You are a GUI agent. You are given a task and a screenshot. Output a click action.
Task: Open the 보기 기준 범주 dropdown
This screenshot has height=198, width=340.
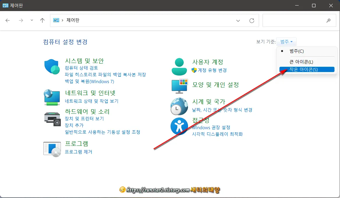286,41
